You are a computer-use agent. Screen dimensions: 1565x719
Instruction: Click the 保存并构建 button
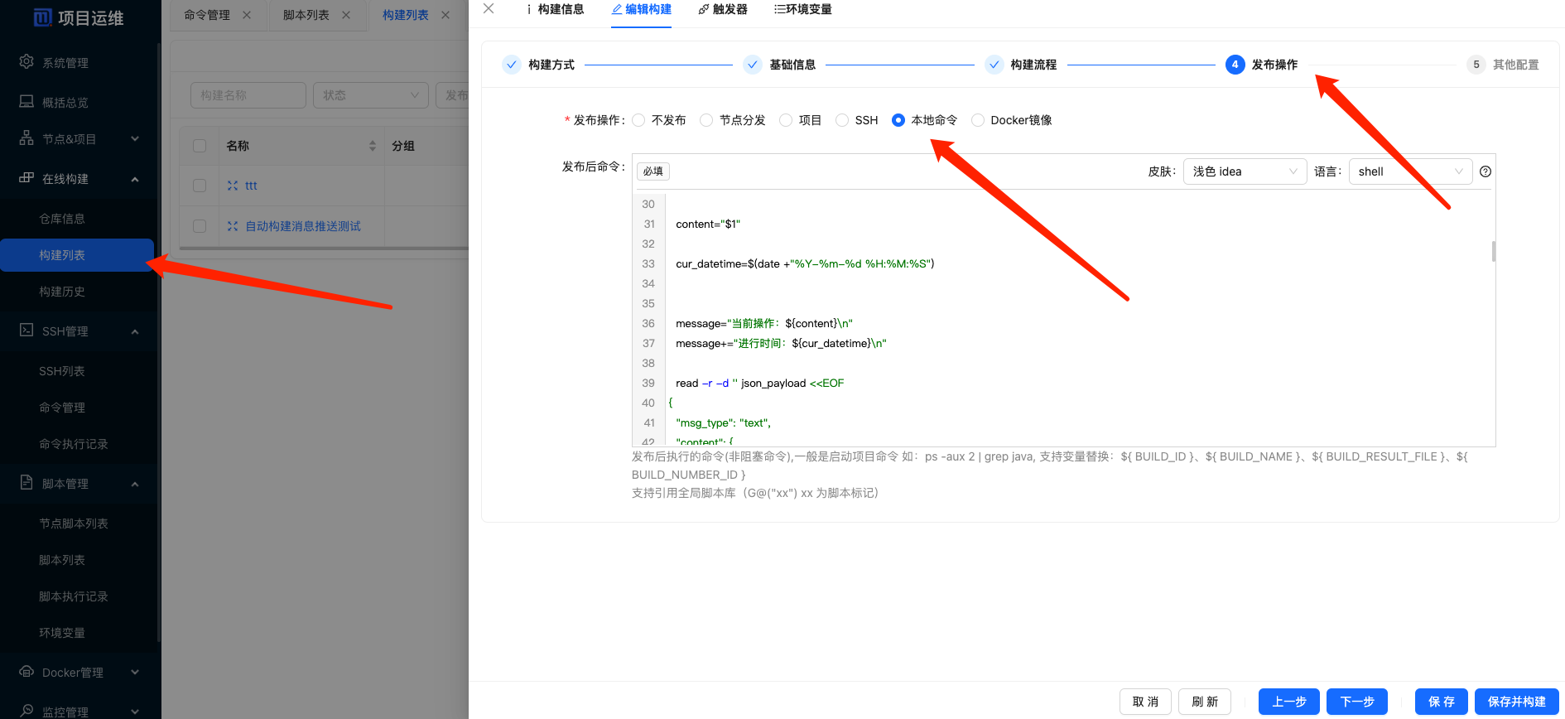(x=1516, y=702)
